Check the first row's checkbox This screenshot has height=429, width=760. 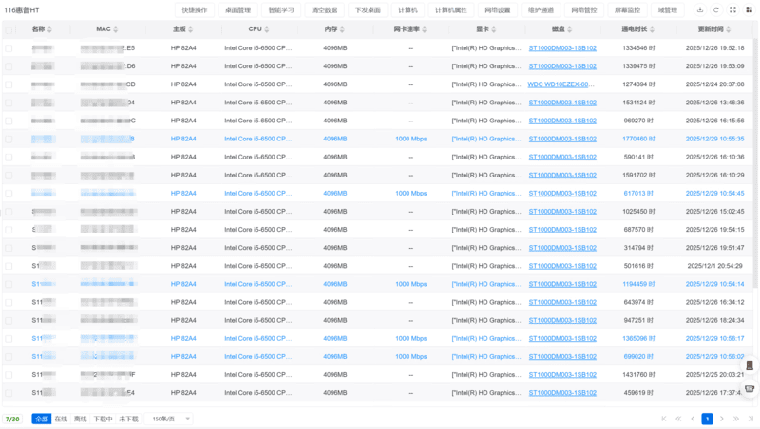click(x=9, y=47)
